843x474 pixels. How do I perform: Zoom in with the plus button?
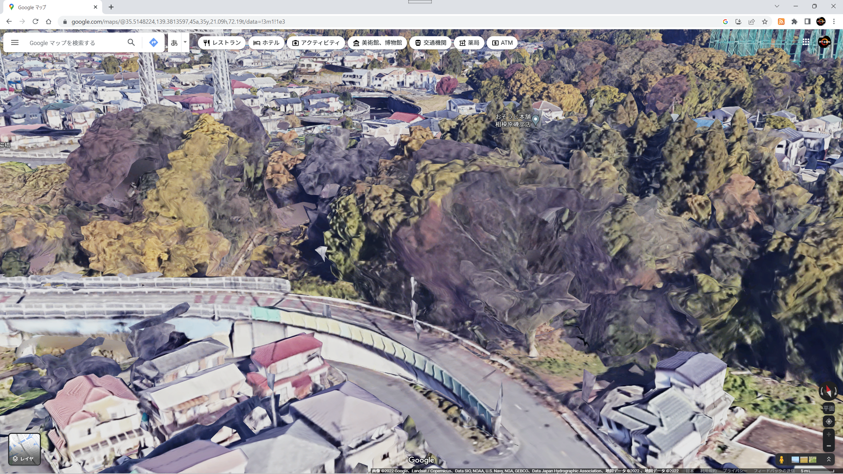829,434
